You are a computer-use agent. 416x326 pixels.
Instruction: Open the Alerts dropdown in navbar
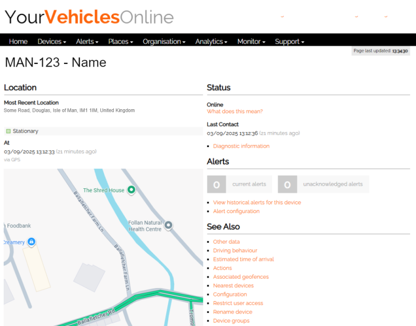pos(87,42)
